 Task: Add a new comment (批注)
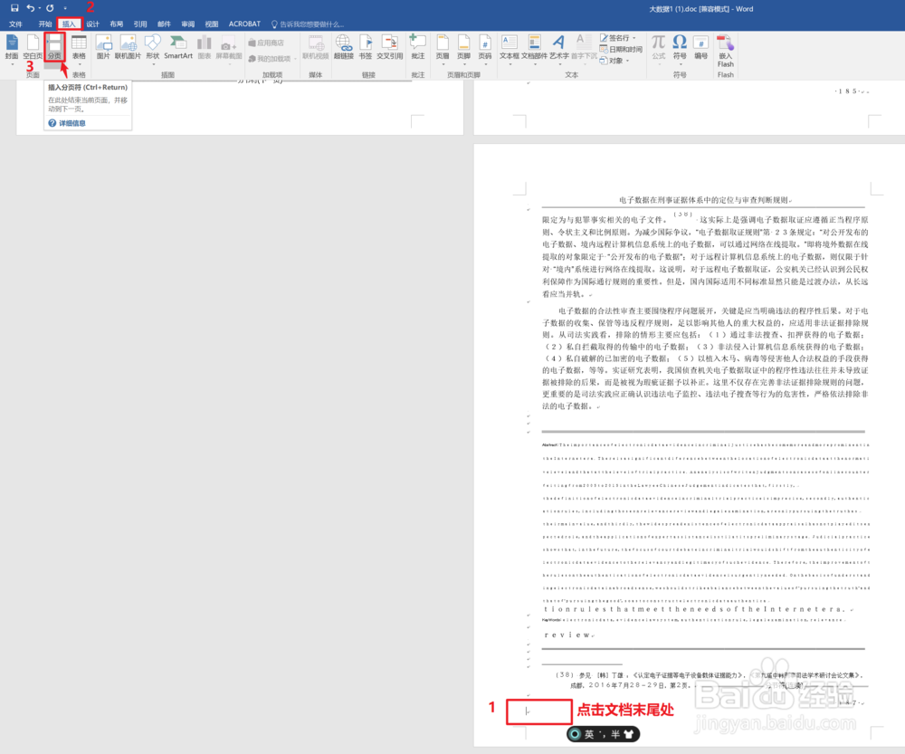(x=418, y=46)
